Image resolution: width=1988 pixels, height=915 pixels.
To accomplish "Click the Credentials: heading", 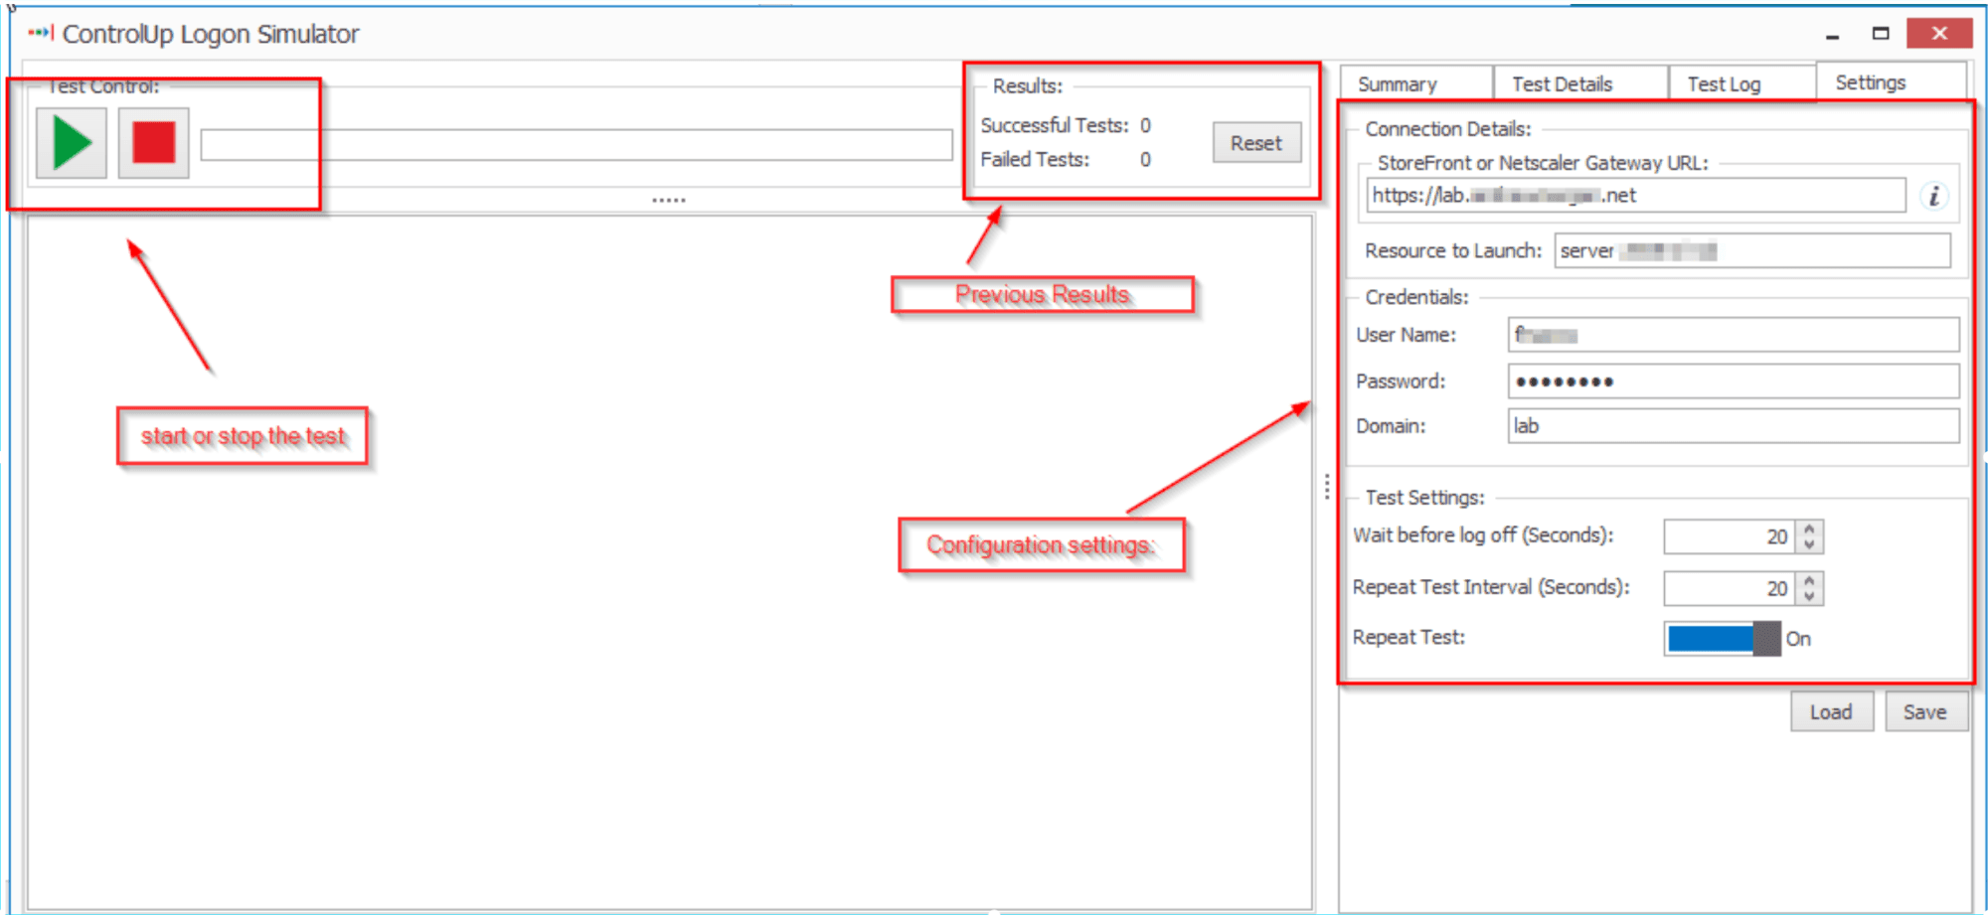I will (x=1416, y=297).
